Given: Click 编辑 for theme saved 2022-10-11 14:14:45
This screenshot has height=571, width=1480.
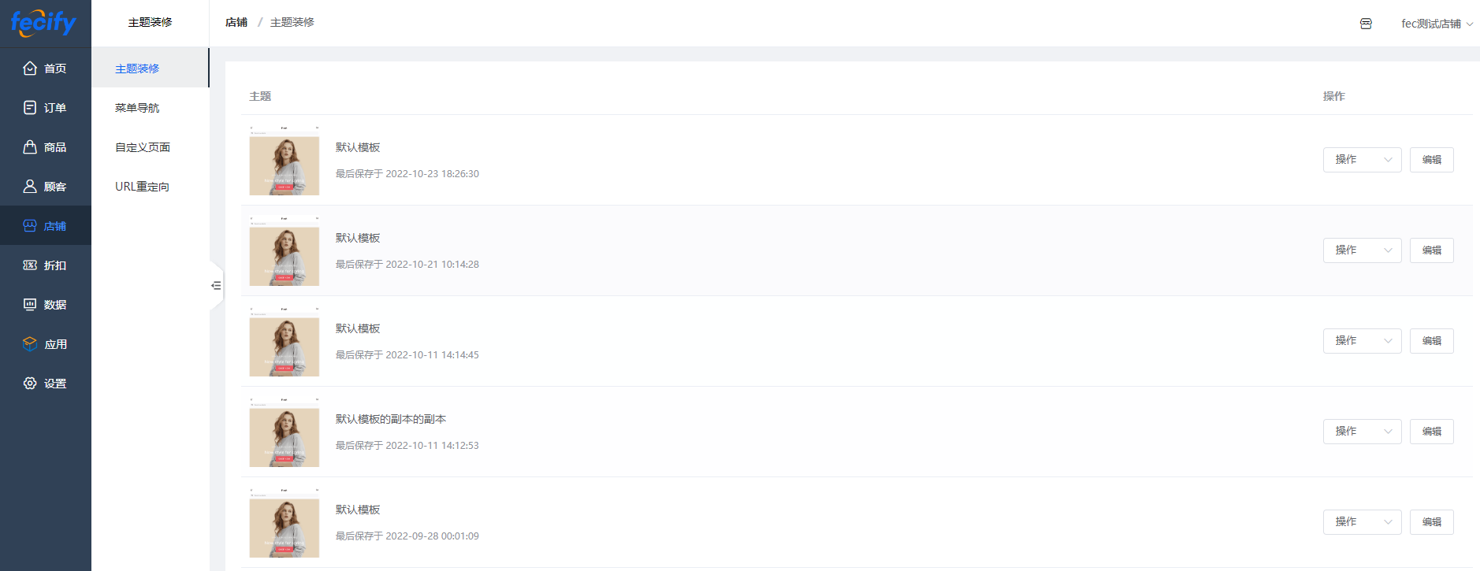Looking at the screenshot, I should point(1431,341).
